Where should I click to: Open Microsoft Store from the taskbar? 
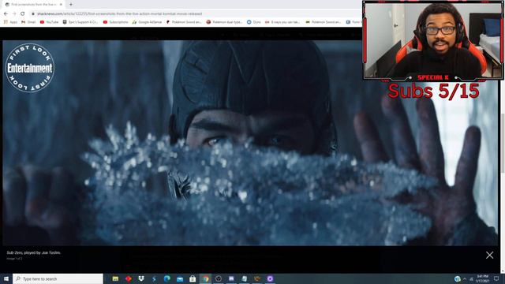(x=193, y=278)
